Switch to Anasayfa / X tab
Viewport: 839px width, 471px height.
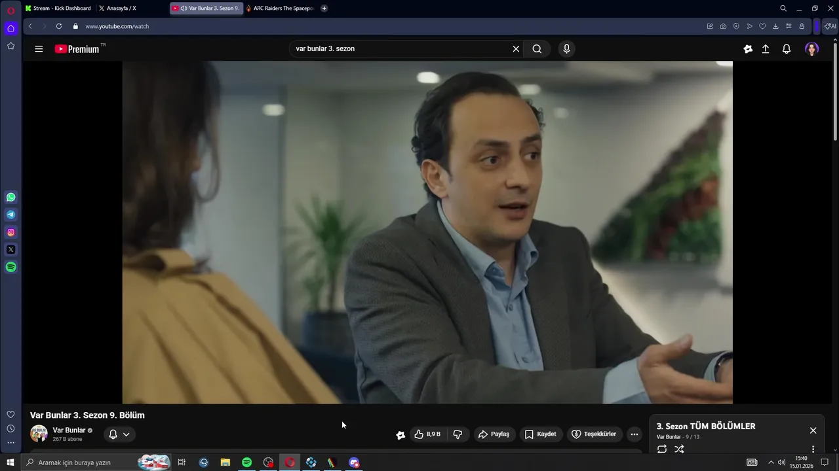(x=117, y=9)
